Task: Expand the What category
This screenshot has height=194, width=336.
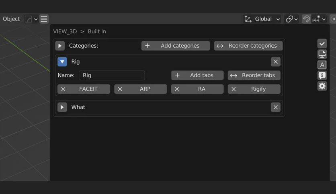Action: pyautogui.click(x=62, y=107)
